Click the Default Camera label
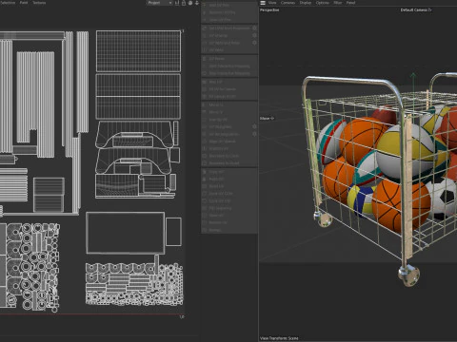The image size is (457, 342). point(413,9)
